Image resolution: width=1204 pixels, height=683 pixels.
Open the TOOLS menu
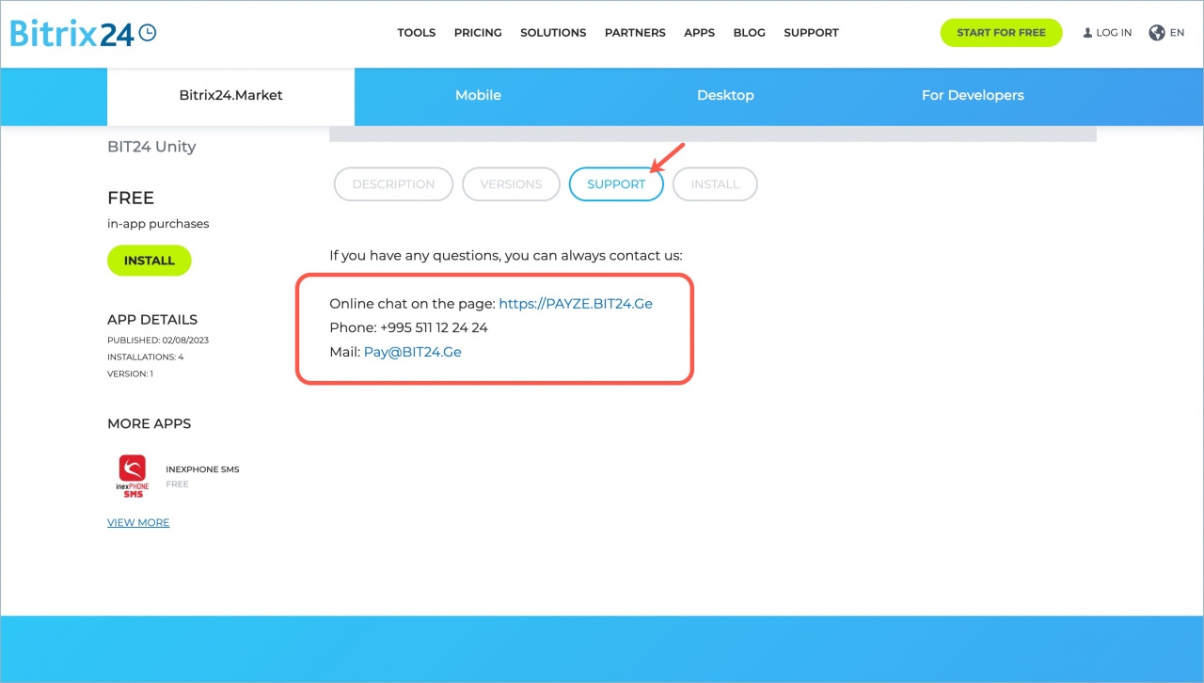tap(417, 33)
